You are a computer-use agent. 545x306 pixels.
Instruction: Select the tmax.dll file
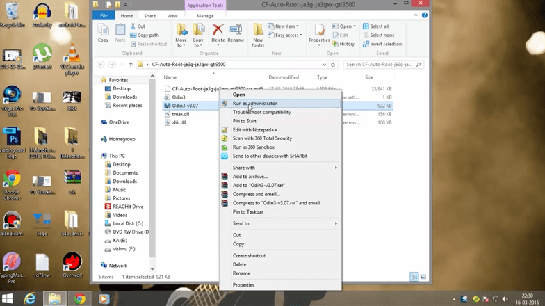click(x=181, y=114)
